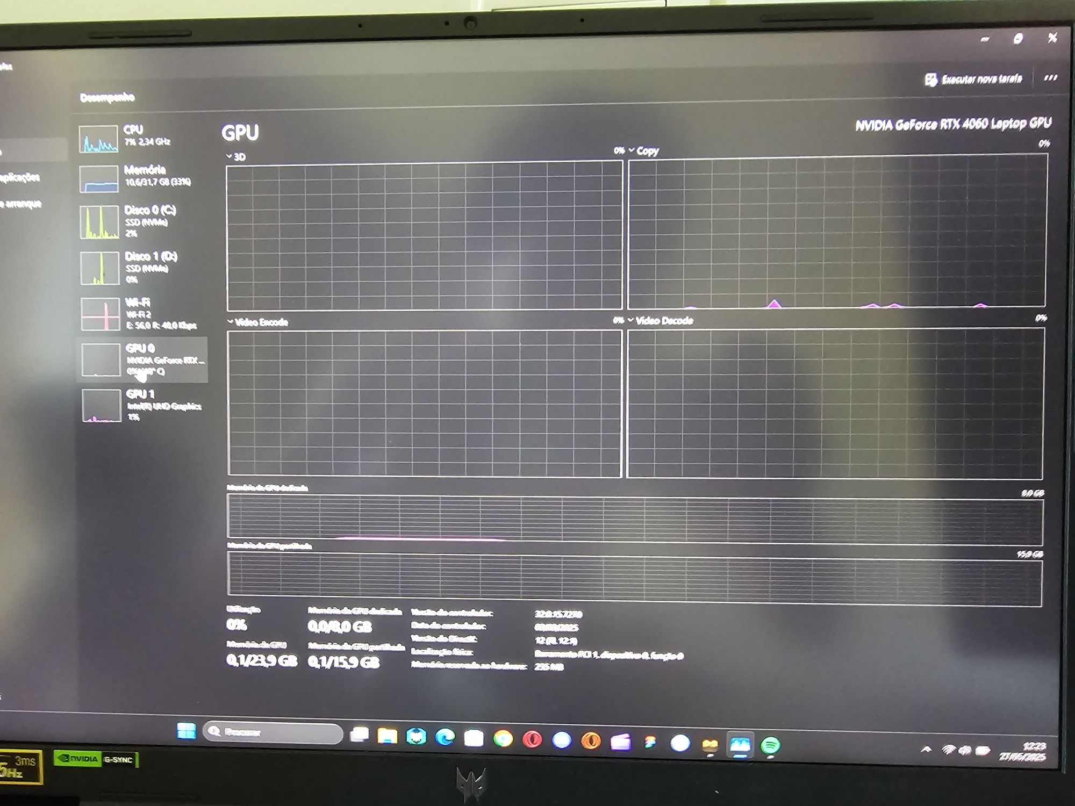Select GPU 1 Intel UHD Graphics entry
The width and height of the screenshot is (1075, 806).
click(142, 406)
